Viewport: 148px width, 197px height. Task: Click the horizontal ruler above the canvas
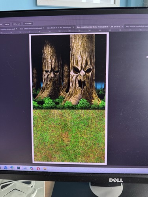point(74,31)
